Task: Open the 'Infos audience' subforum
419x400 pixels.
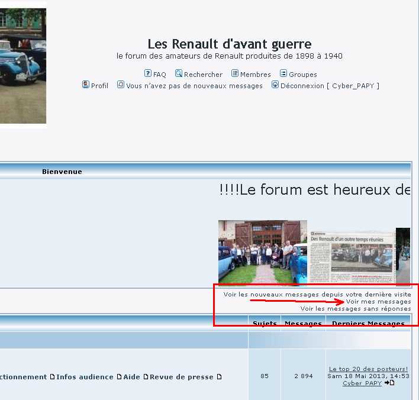Action: 85,377
